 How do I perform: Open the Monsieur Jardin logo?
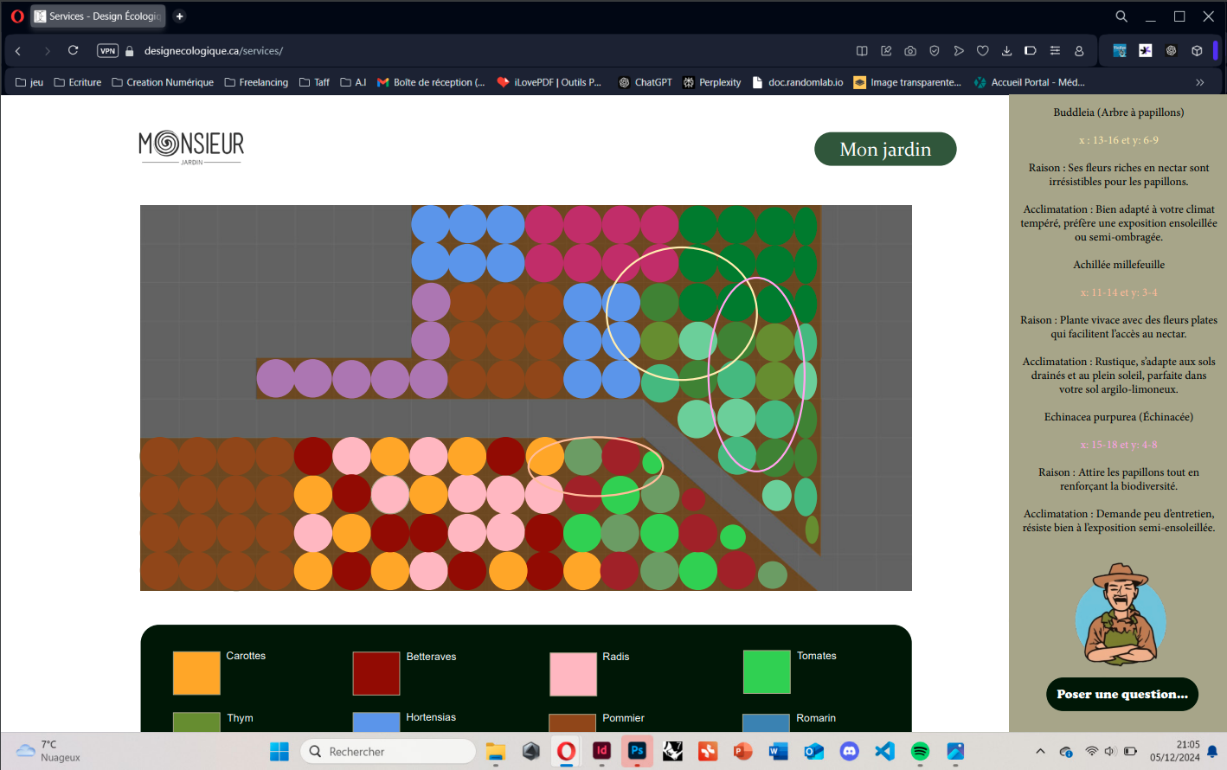(191, 147)
